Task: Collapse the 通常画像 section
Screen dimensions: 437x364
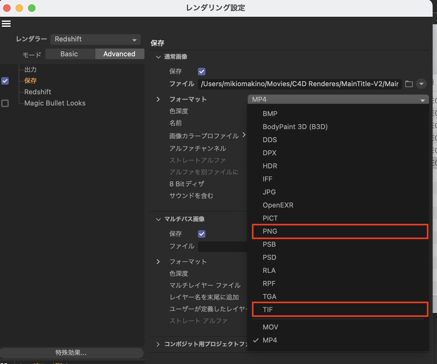Action: pyautogui.click(x=158, y=57)
